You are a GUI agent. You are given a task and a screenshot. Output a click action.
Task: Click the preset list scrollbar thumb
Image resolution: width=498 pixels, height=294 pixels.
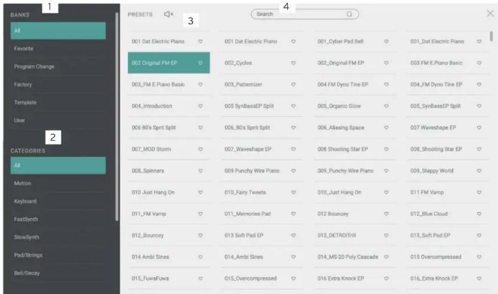[x=491, y=36]
